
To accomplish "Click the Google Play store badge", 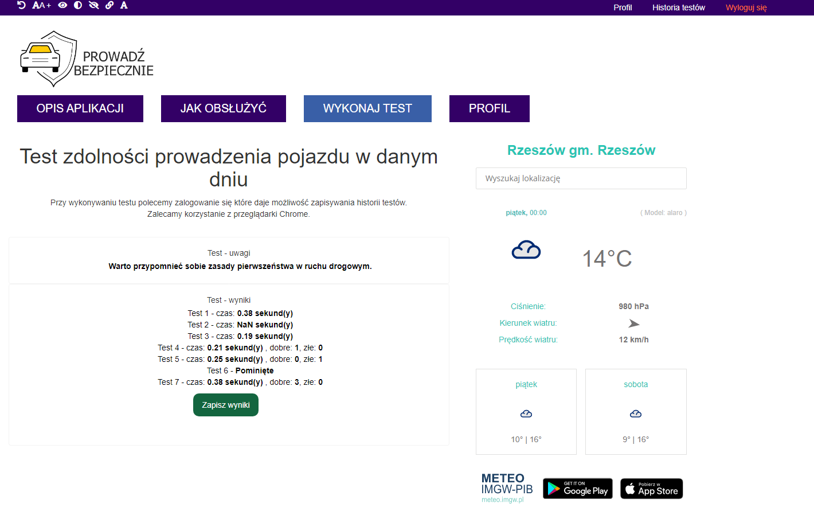I will click(578, 489).
